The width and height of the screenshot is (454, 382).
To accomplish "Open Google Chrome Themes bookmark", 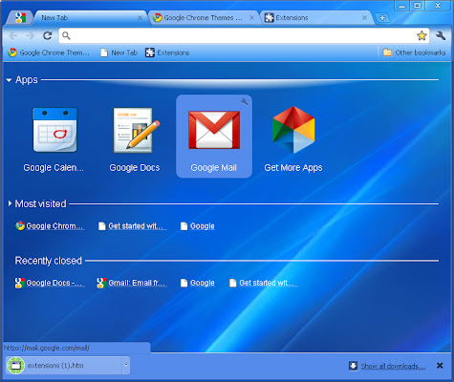I will click(49, 53).
